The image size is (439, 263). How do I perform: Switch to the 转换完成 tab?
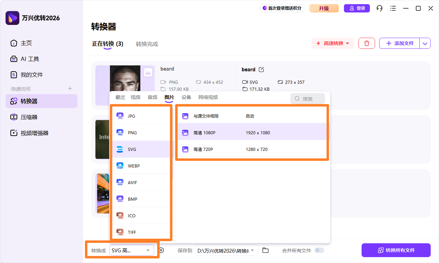[x=147, y=44]
